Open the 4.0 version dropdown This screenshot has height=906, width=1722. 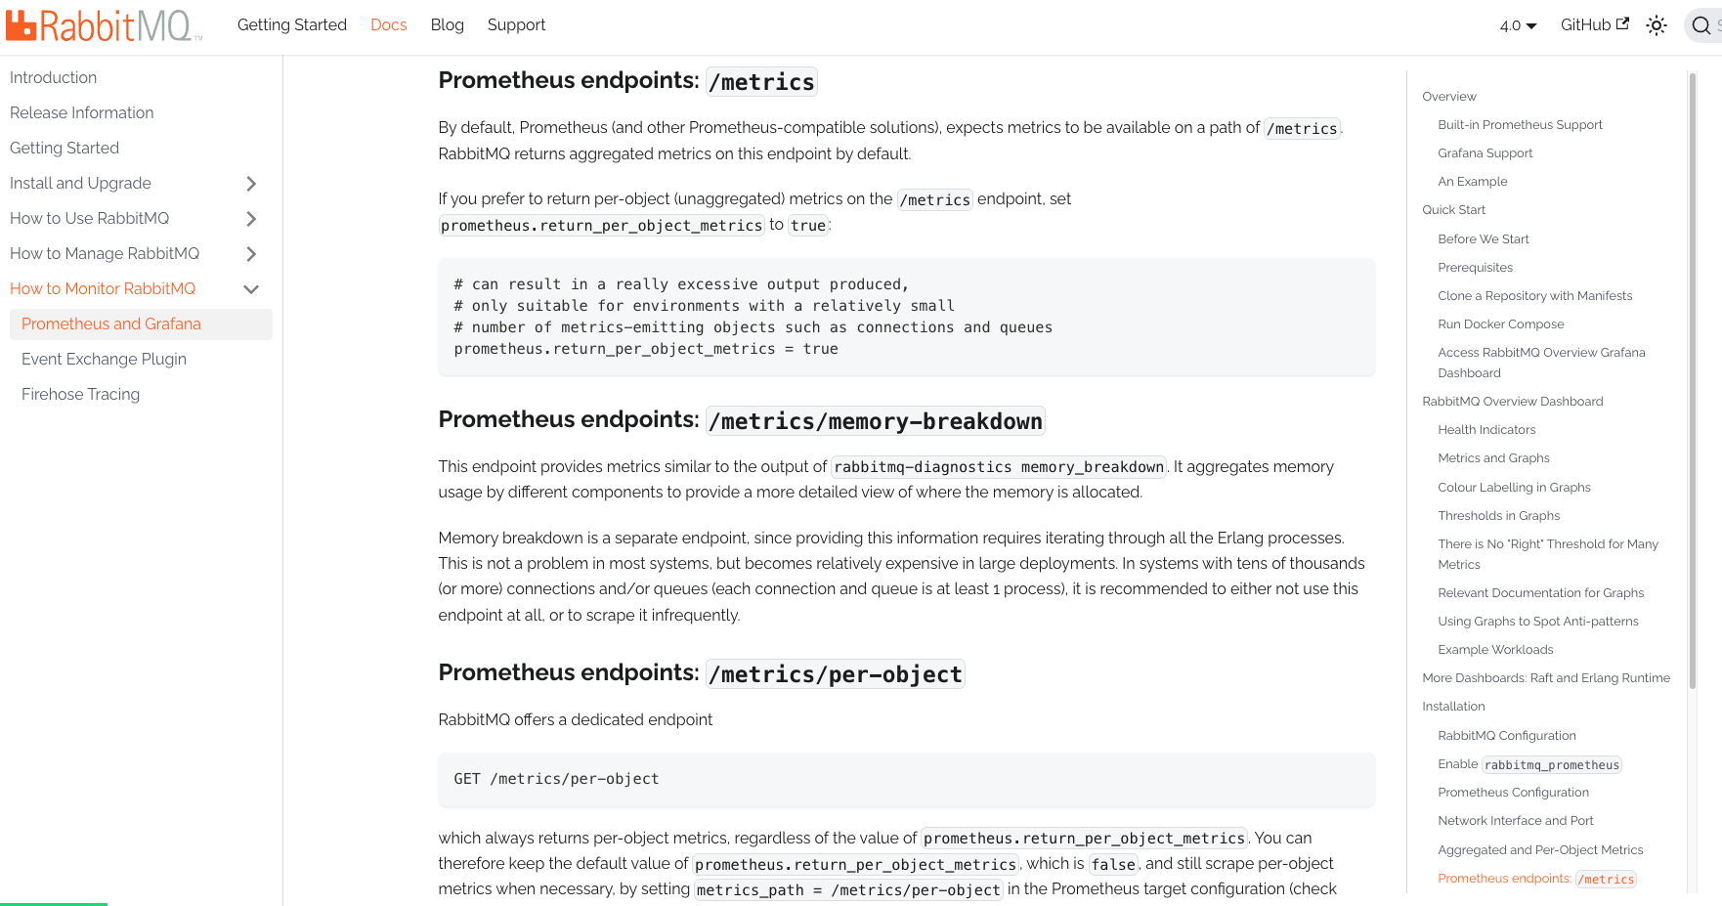(x=1518, y=25)
